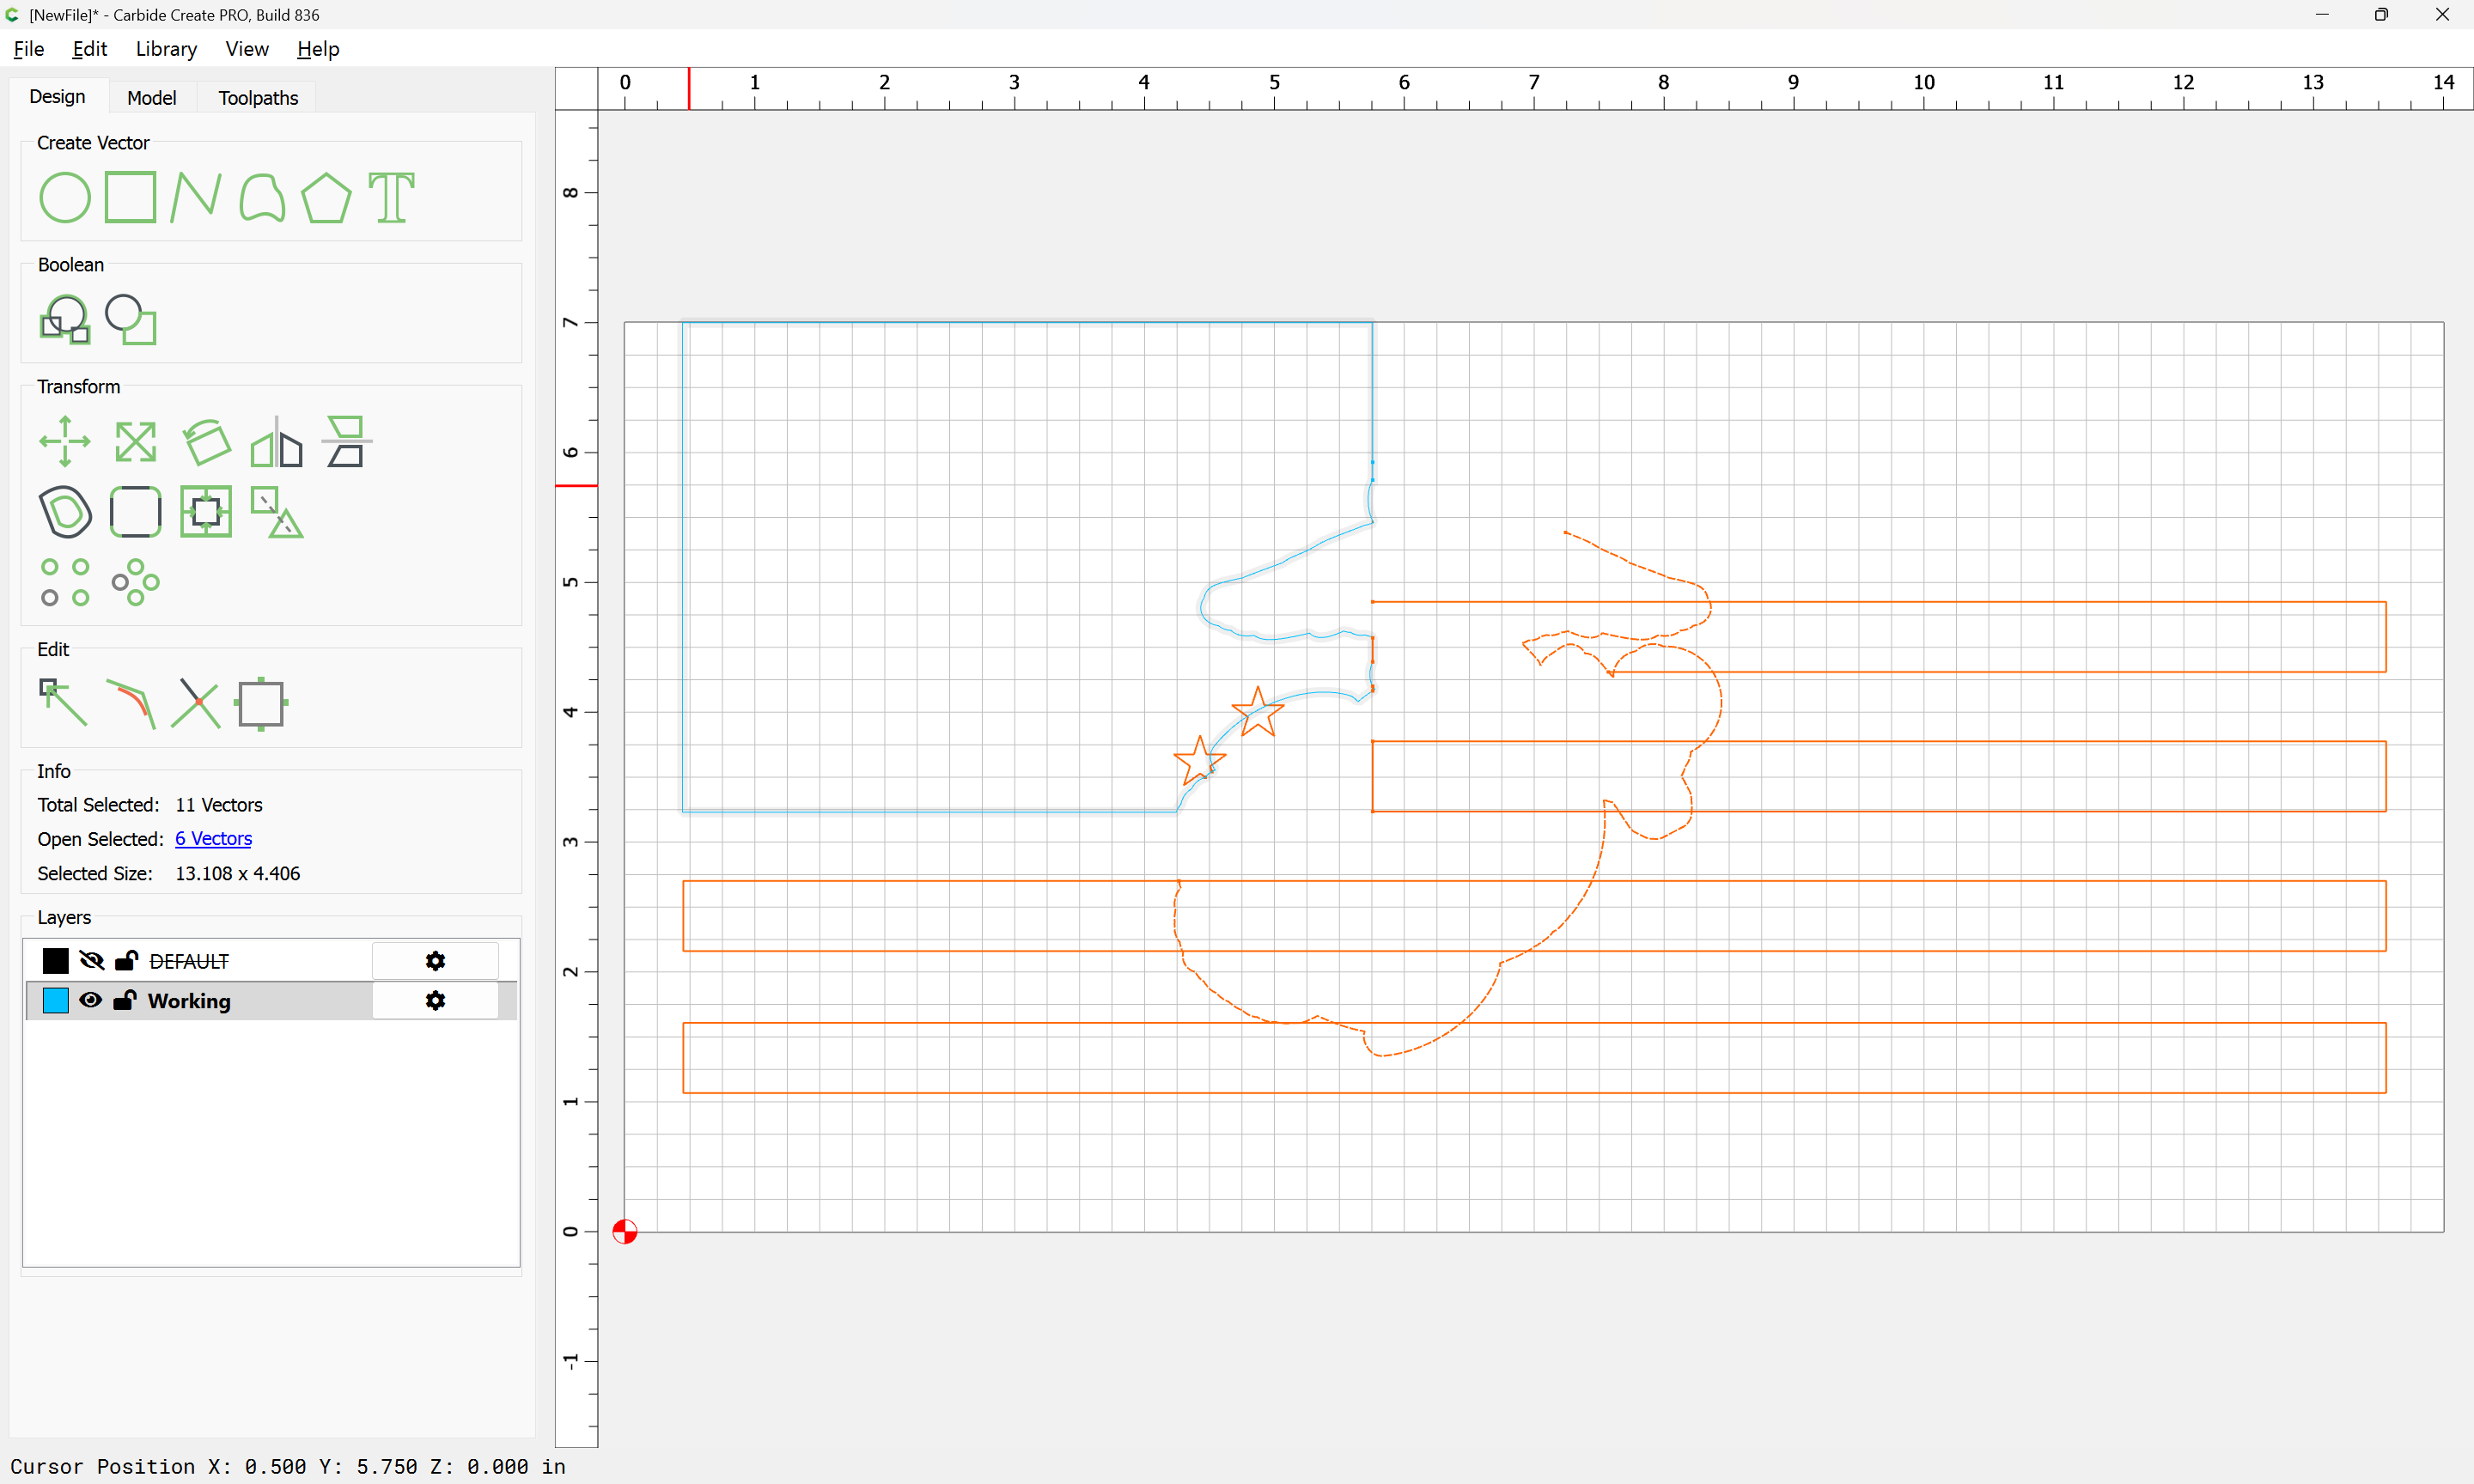Switch to the Toolpaths tab
Image resolution: width=2474 pixels, height=1484 pixels.
(258, 98)
